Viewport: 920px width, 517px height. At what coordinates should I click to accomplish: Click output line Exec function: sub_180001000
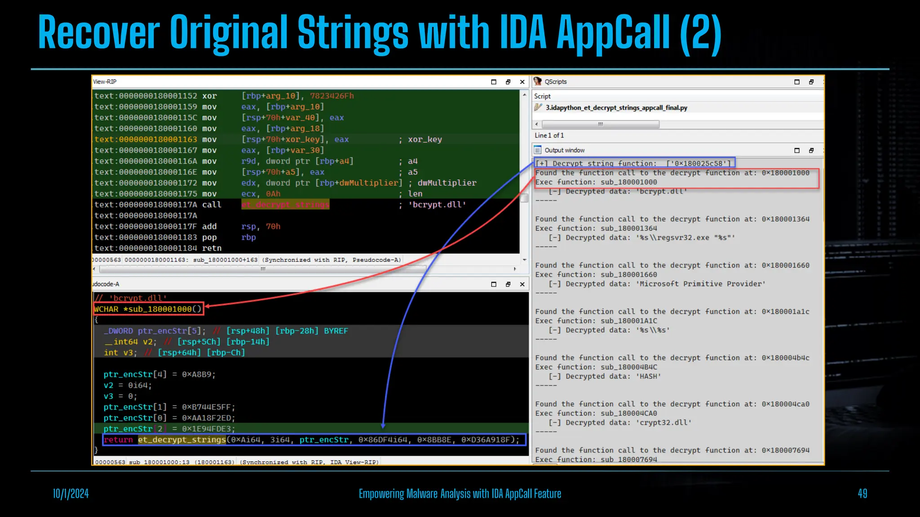click(x=596, y=182)
